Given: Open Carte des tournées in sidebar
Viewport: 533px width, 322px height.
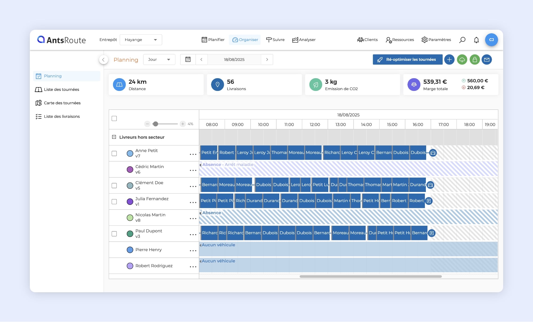Looking at the screenshot, I should 62,103.
